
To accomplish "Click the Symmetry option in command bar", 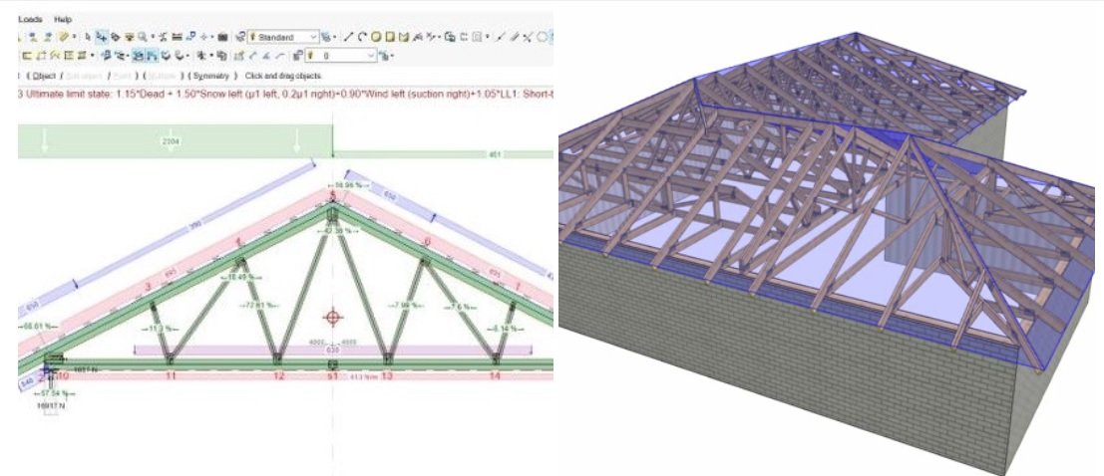I will pyautogui.click(x=210, y=76).
